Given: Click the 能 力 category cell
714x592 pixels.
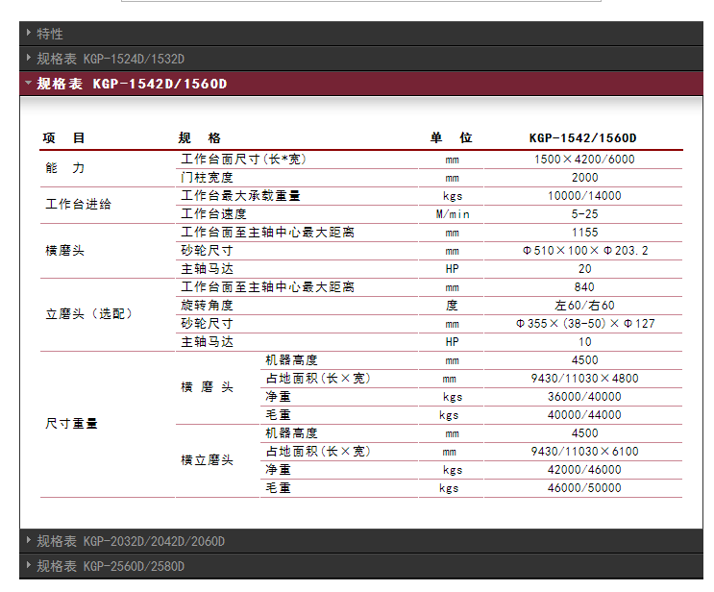Looking at the screenshot, I should tap(65, 167).
